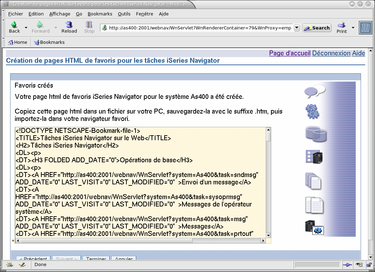Click the text area horizontal scroll right arrow

click(x=263, y=241)
